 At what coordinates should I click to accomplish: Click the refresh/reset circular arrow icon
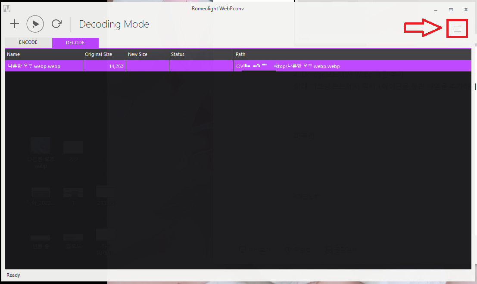(56, 24)
